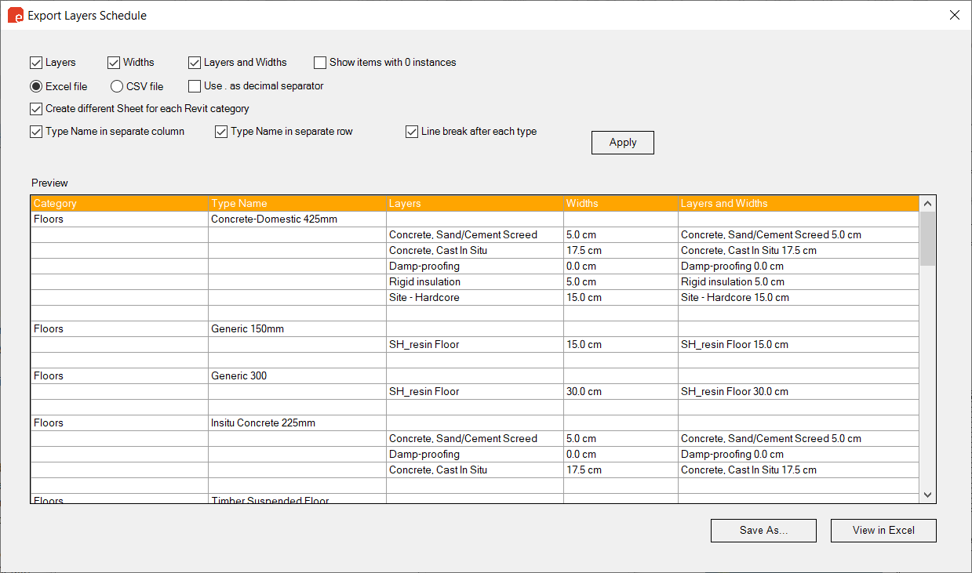972x573 pixels.
Task: Click Rigid insulation 5.0 cm cell
Action: 798,282
